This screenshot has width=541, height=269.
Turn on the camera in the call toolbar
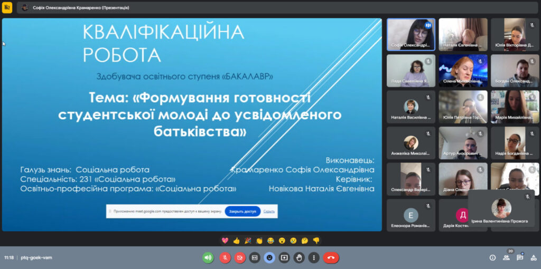(x=239, y=257)
